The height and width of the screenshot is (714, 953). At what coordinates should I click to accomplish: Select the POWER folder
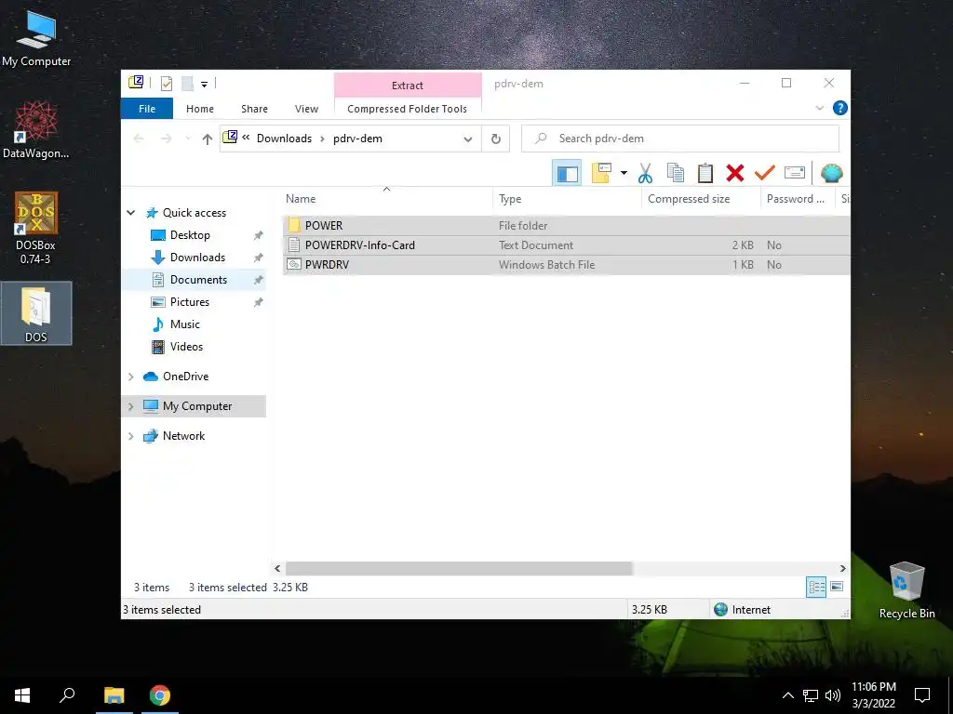566,225
